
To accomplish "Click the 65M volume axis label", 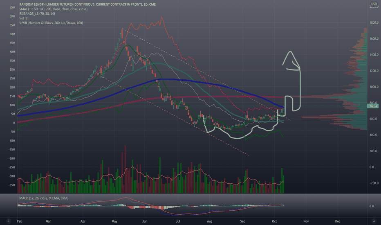I will pos(12,7).
